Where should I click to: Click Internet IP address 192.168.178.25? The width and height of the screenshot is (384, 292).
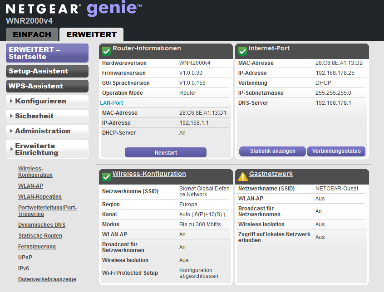click(335, 73)
